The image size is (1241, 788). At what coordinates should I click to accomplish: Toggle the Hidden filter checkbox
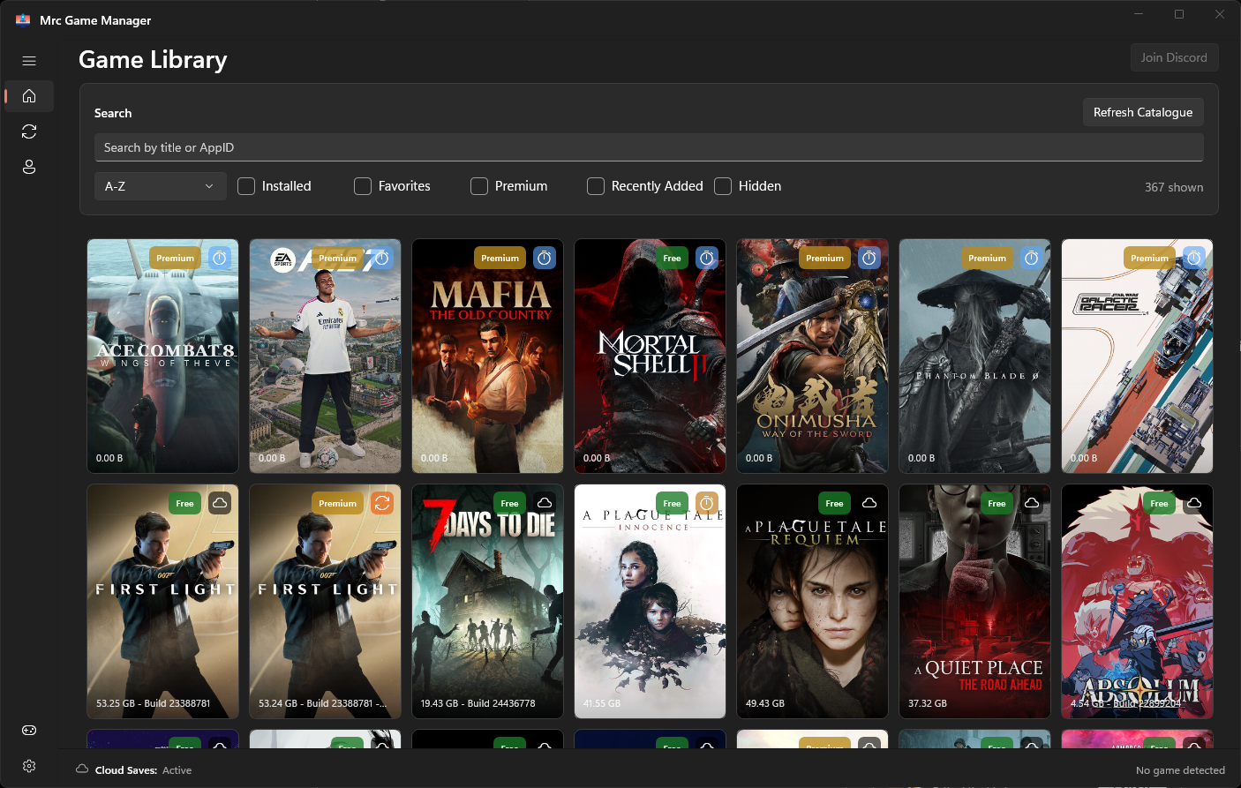723,186
